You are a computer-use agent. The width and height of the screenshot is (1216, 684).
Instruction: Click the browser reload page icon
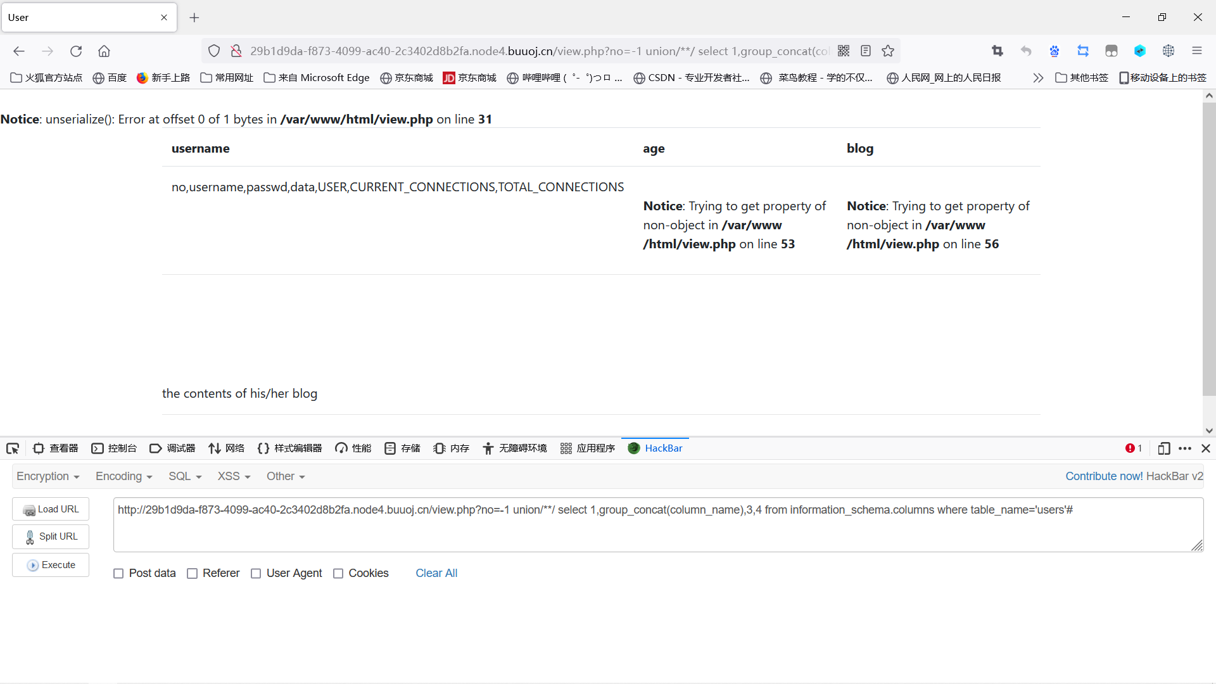point(76,51)
